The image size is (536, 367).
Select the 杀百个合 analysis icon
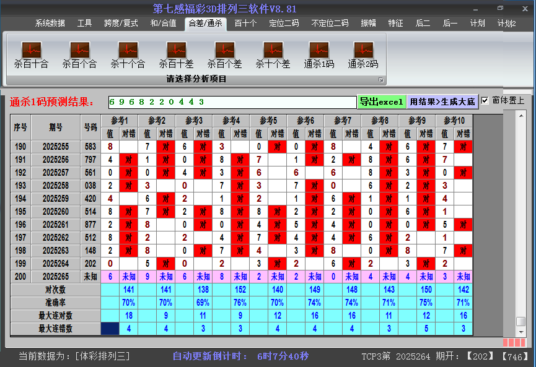(79, 53)
